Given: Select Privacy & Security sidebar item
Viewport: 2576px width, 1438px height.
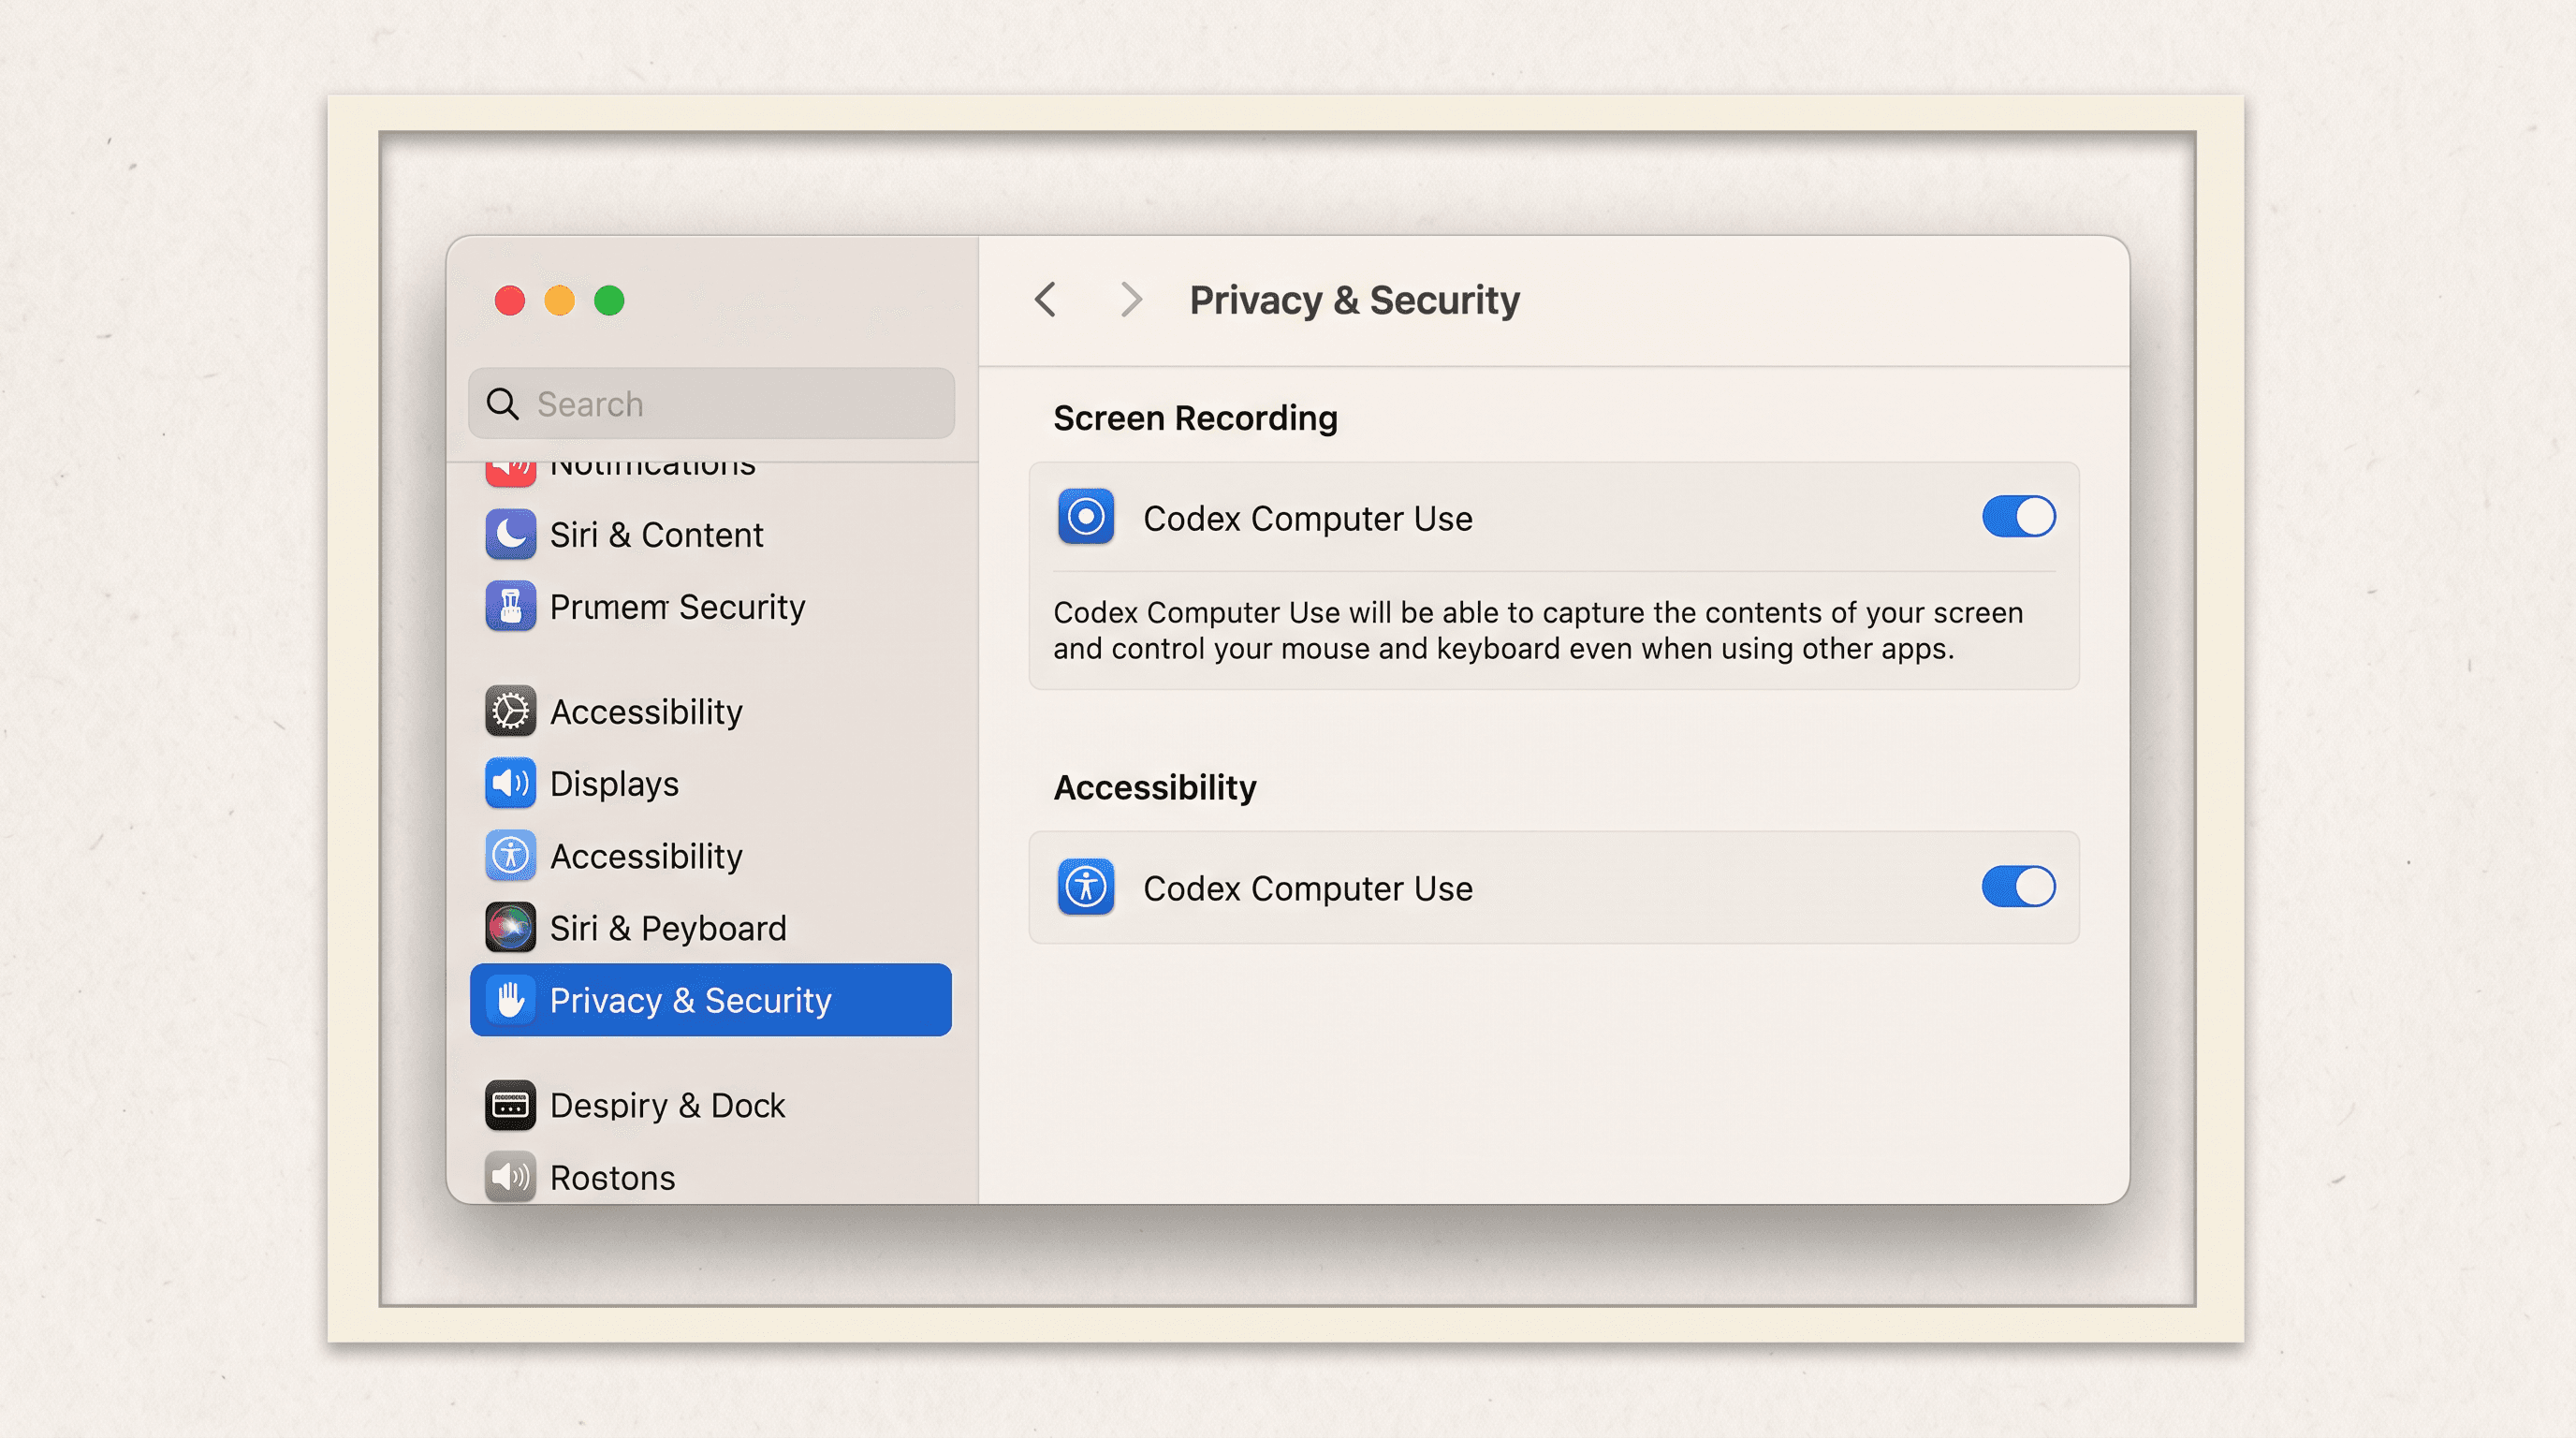Looking at the screenshot, I should click(710, 1000).
